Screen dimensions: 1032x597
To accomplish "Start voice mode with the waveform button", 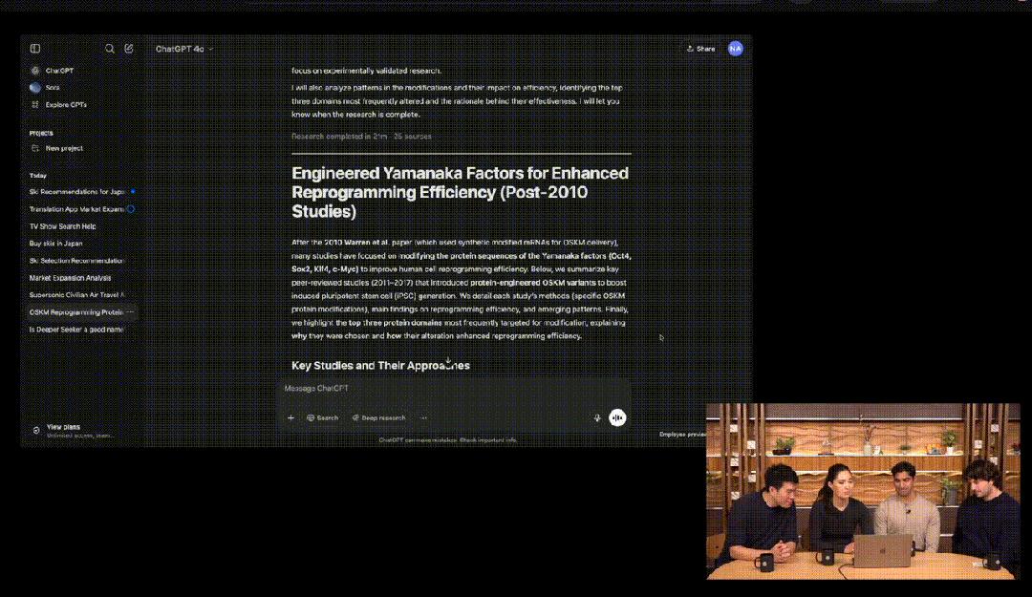I will click(617, 418).
